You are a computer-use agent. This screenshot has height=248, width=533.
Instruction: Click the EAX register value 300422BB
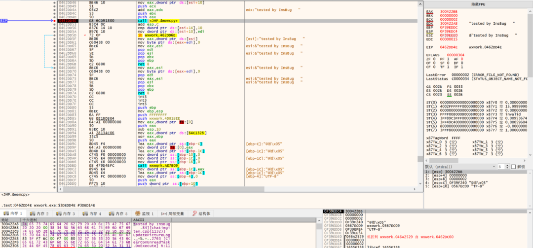point(450,11)
